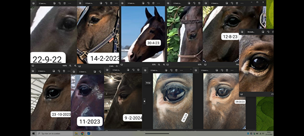This screenshot has width=304, height=136.
Task: Delete the 28-3-24 photo
Action: coord(176,70)
